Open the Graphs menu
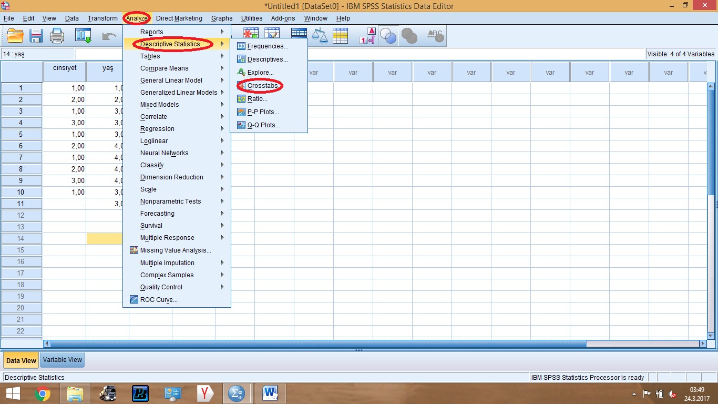The height and width of the screenshot is (404, 718). pos(222,18)
